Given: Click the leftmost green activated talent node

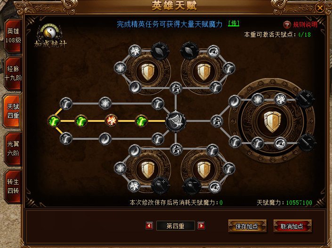Looking at the screenshot, I should [54, 121].
